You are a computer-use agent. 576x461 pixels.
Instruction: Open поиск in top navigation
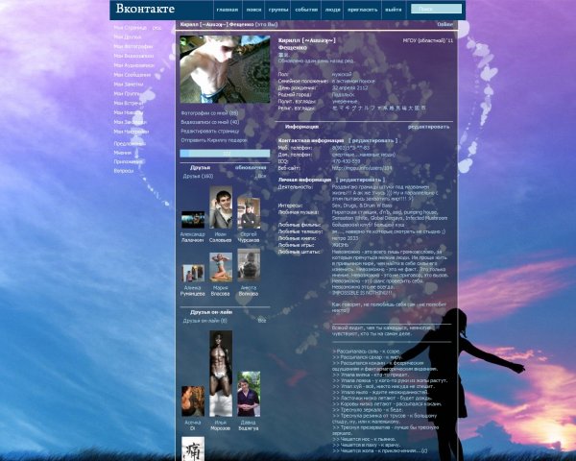pyautogui.click(x=253, y=10)
